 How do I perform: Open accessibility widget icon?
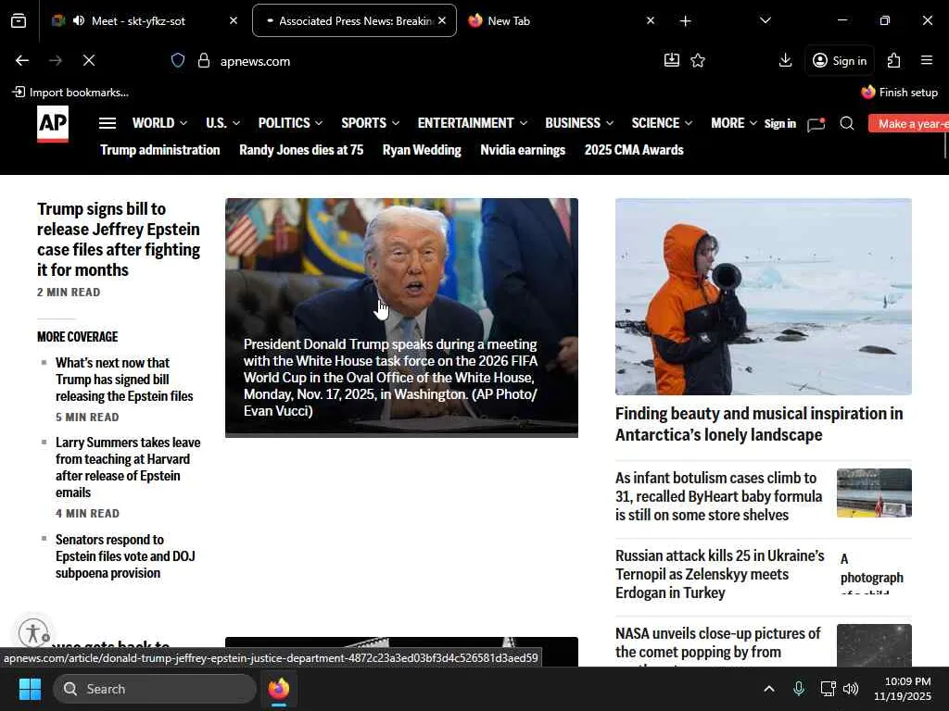pyautogui.click(x=33, y=633)
